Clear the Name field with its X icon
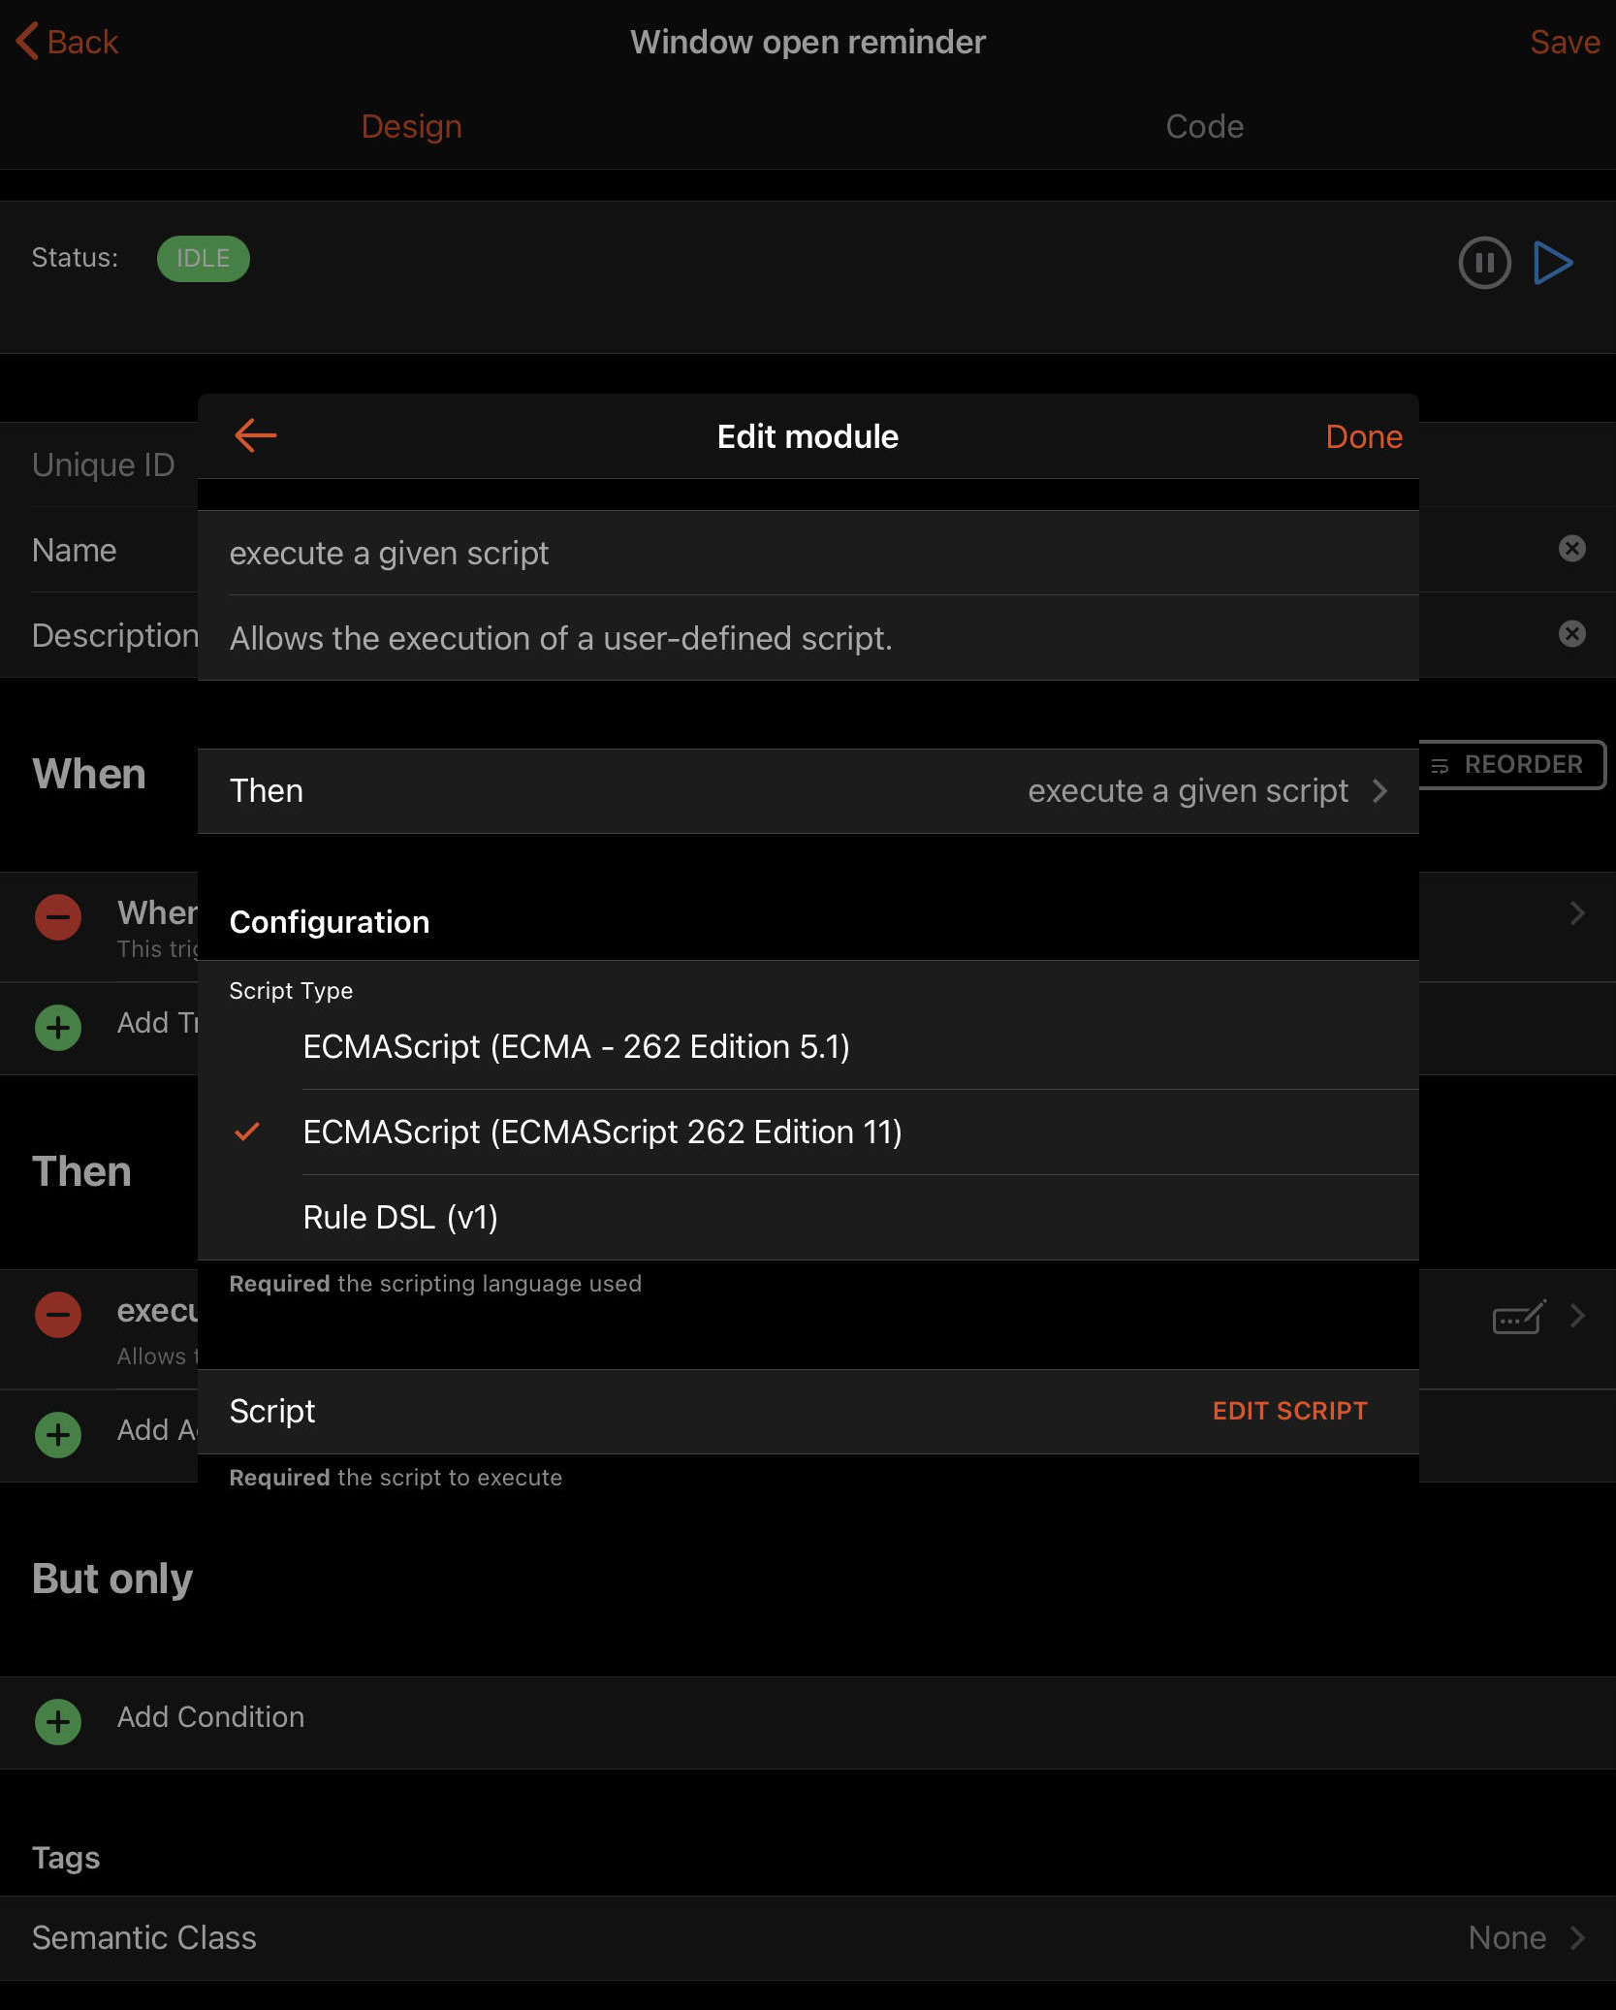The height and width of the screenshot is (2010, 1616). pos(1570,549)
